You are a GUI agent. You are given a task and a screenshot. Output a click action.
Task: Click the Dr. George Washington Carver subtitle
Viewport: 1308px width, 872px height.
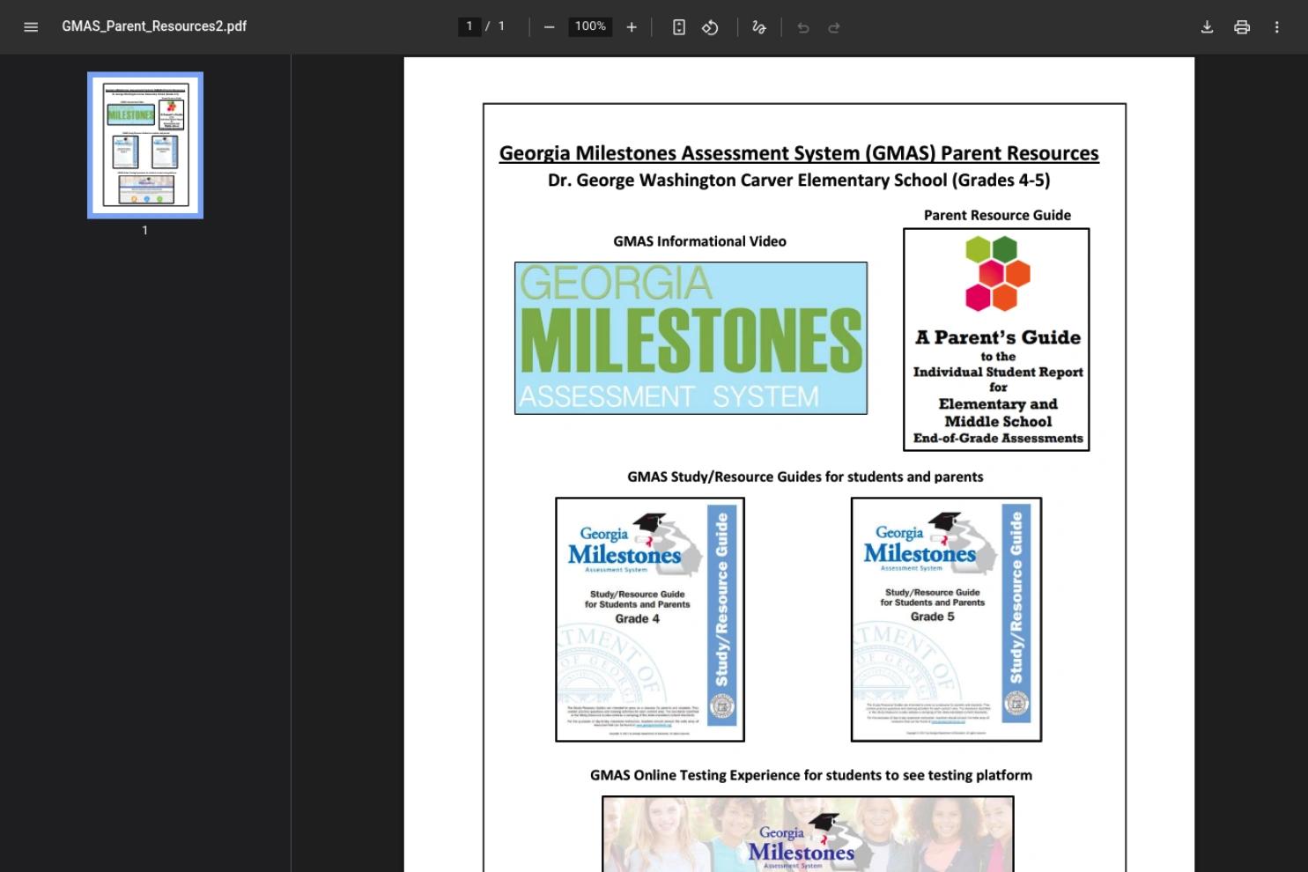coord(799,181)
